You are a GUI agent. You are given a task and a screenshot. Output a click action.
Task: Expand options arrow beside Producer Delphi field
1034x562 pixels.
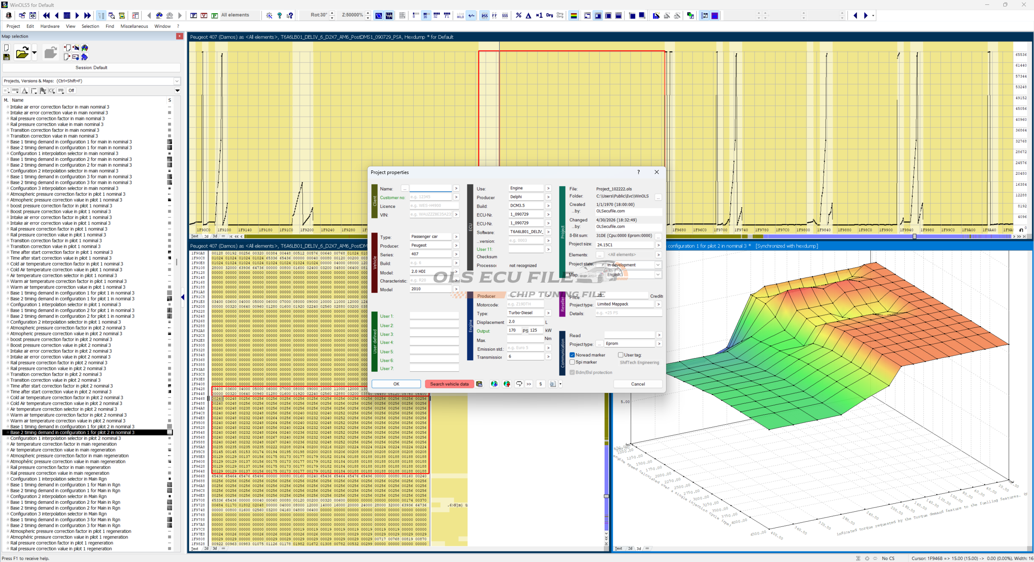548,197
